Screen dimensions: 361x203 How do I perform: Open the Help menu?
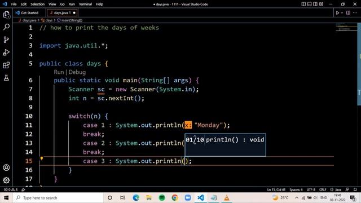(x=99, y=4)
